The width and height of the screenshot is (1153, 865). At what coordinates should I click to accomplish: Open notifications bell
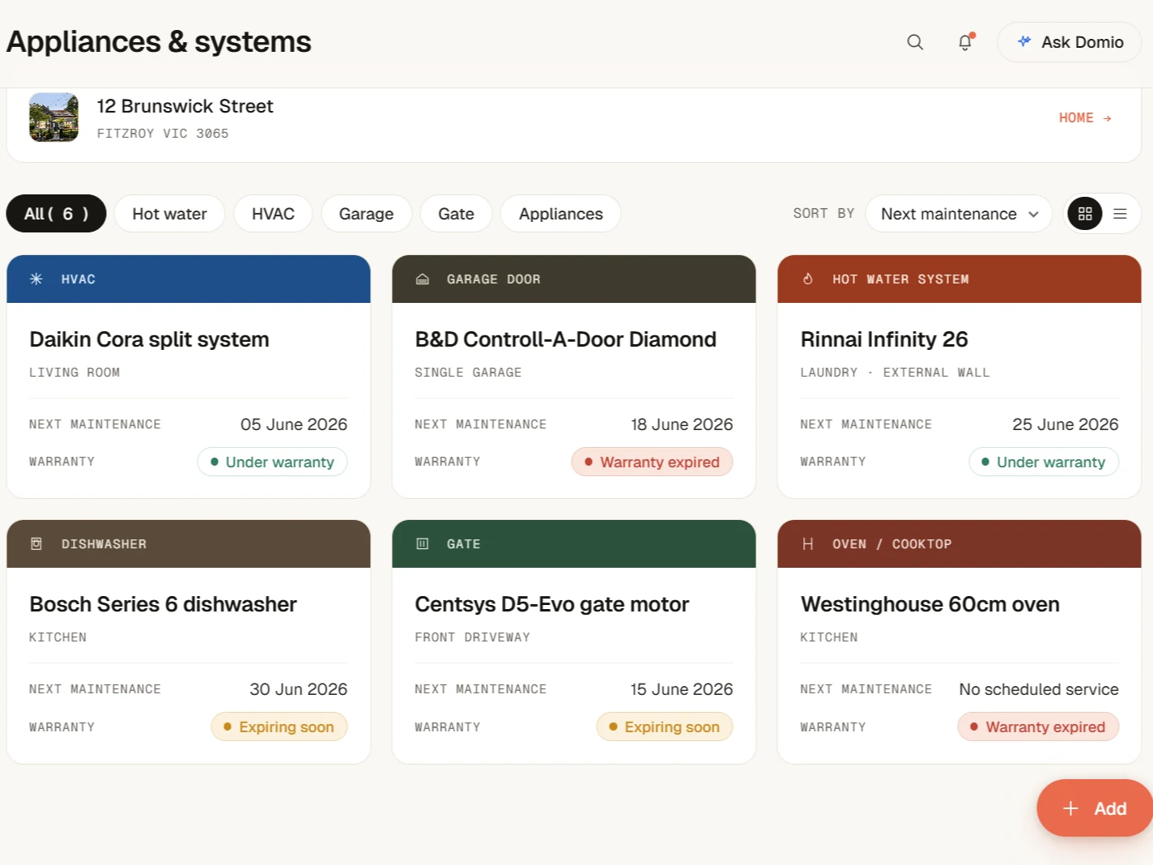(x=965, y=42)
